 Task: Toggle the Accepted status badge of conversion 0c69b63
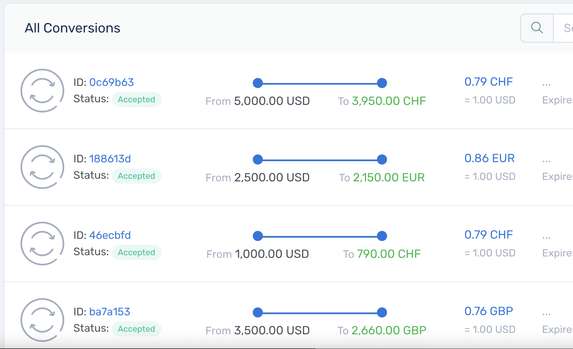(x=136, y=99)
